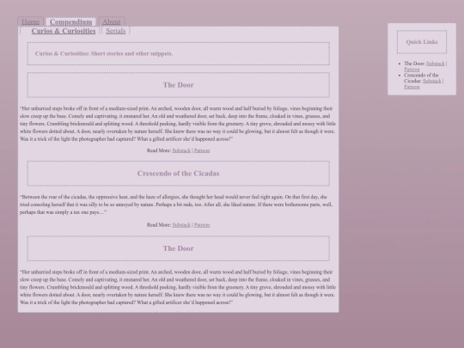
Task: Open Patreon link under first Door excerpt
Action: point(202,150)
